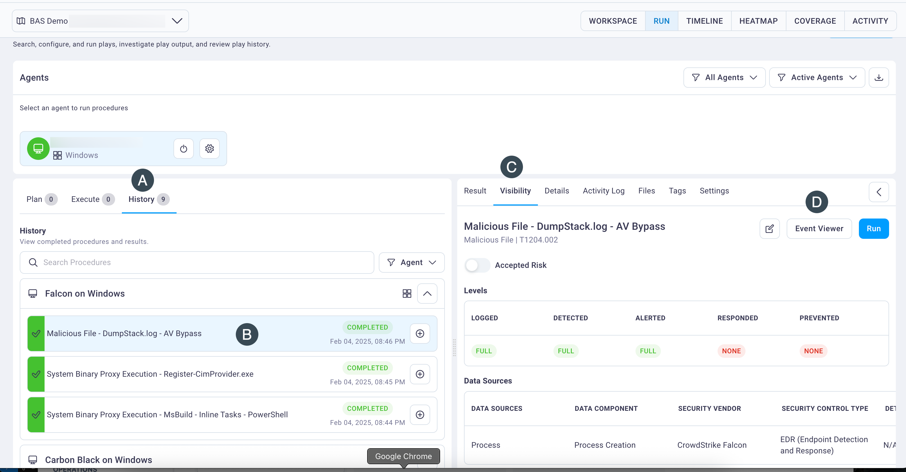
Task: Click Windows grid icon in Falcon on Windows header
Action: pyautogui.click(x=407, y=294)
